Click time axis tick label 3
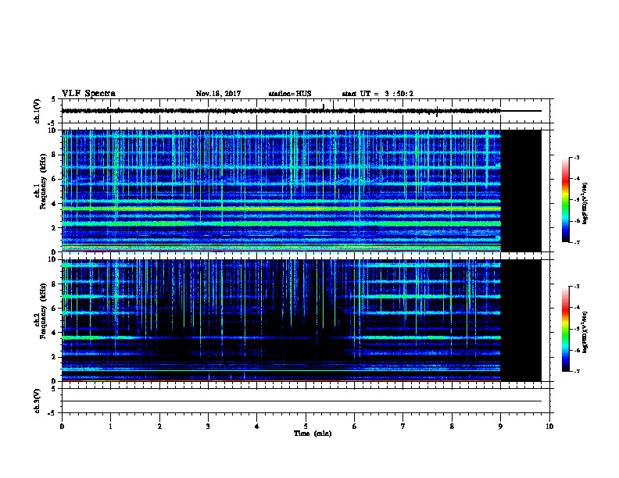 (208, 426)
